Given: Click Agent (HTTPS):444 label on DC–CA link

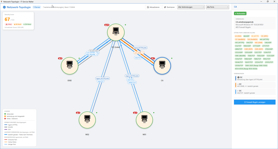Looking at the screenshot, I should [x=140, y=48].
